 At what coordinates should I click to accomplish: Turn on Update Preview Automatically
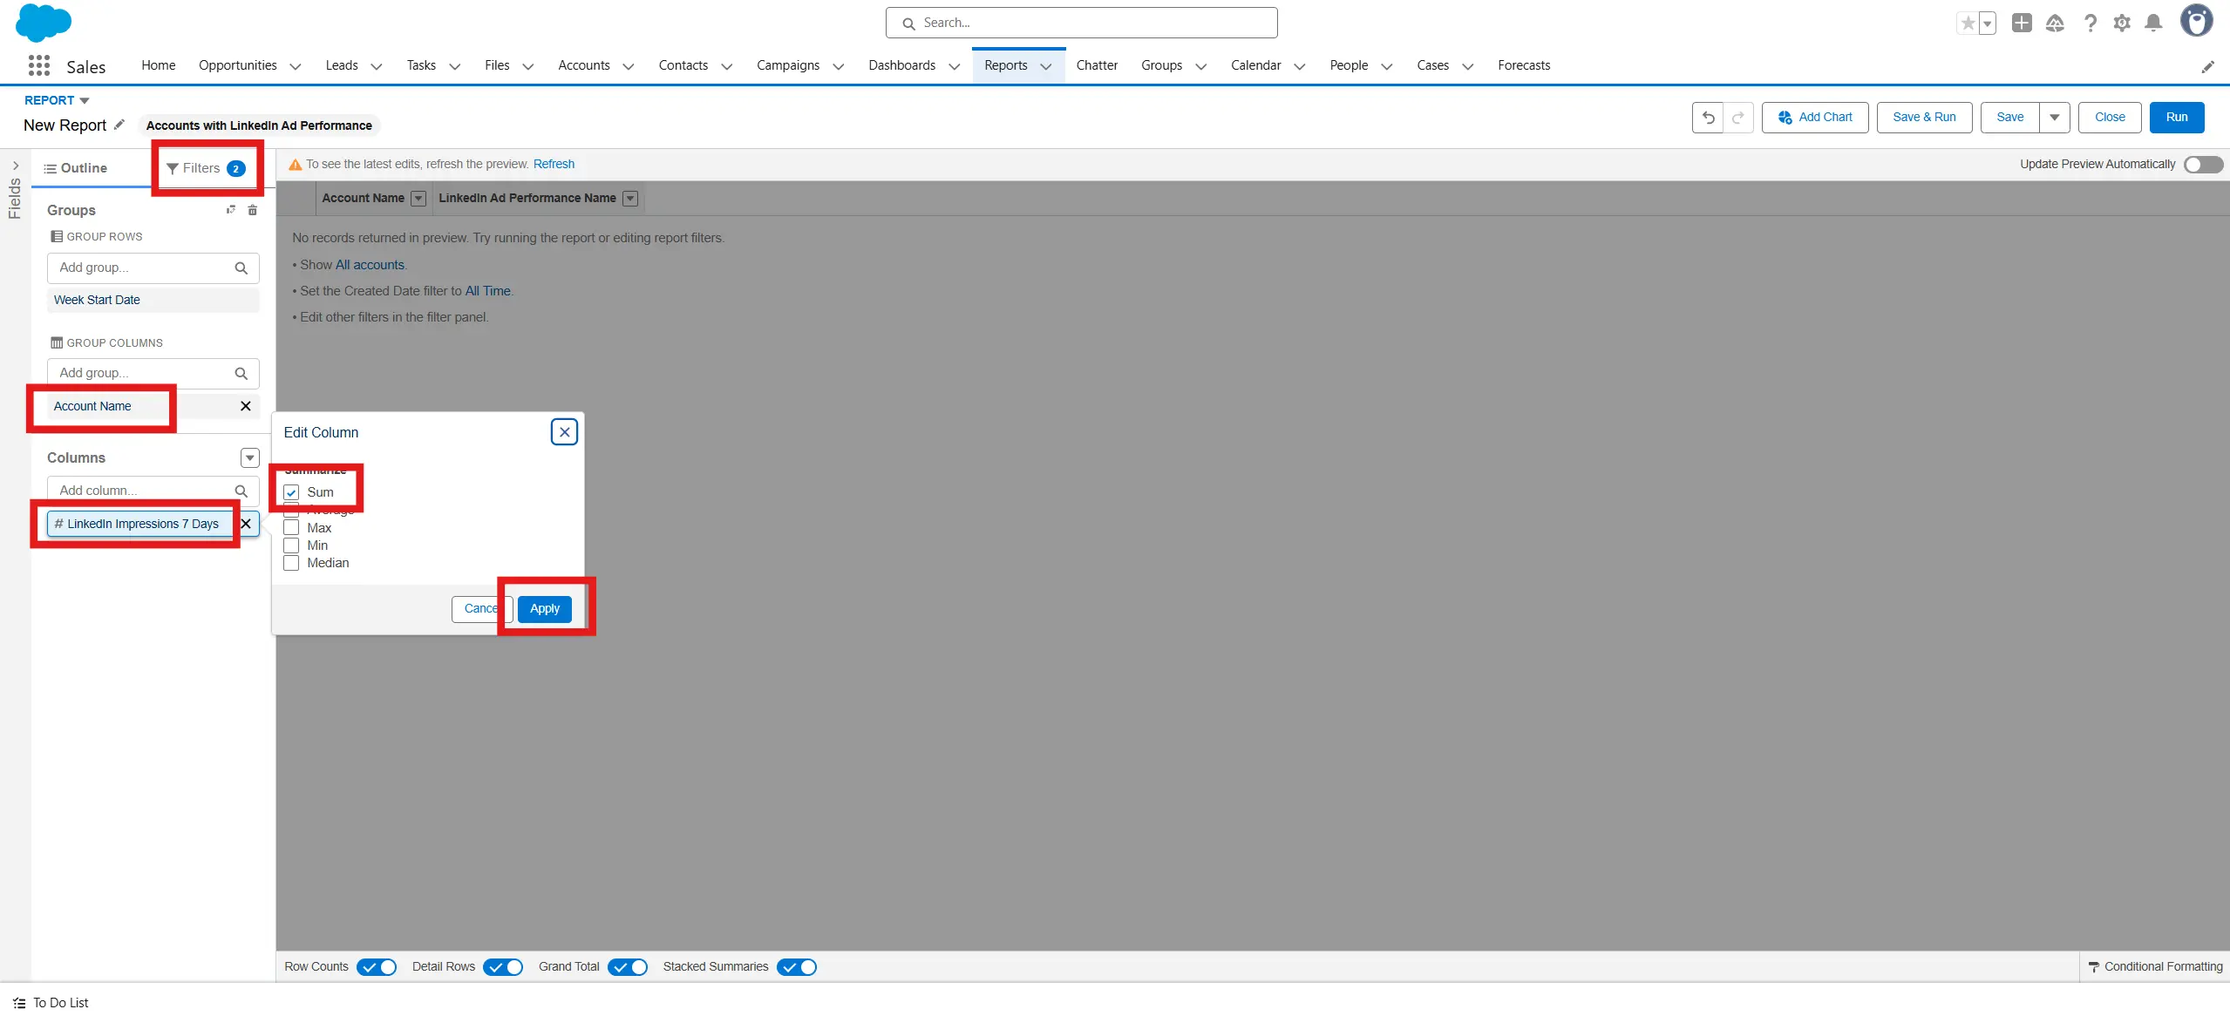click(2202, 165)
